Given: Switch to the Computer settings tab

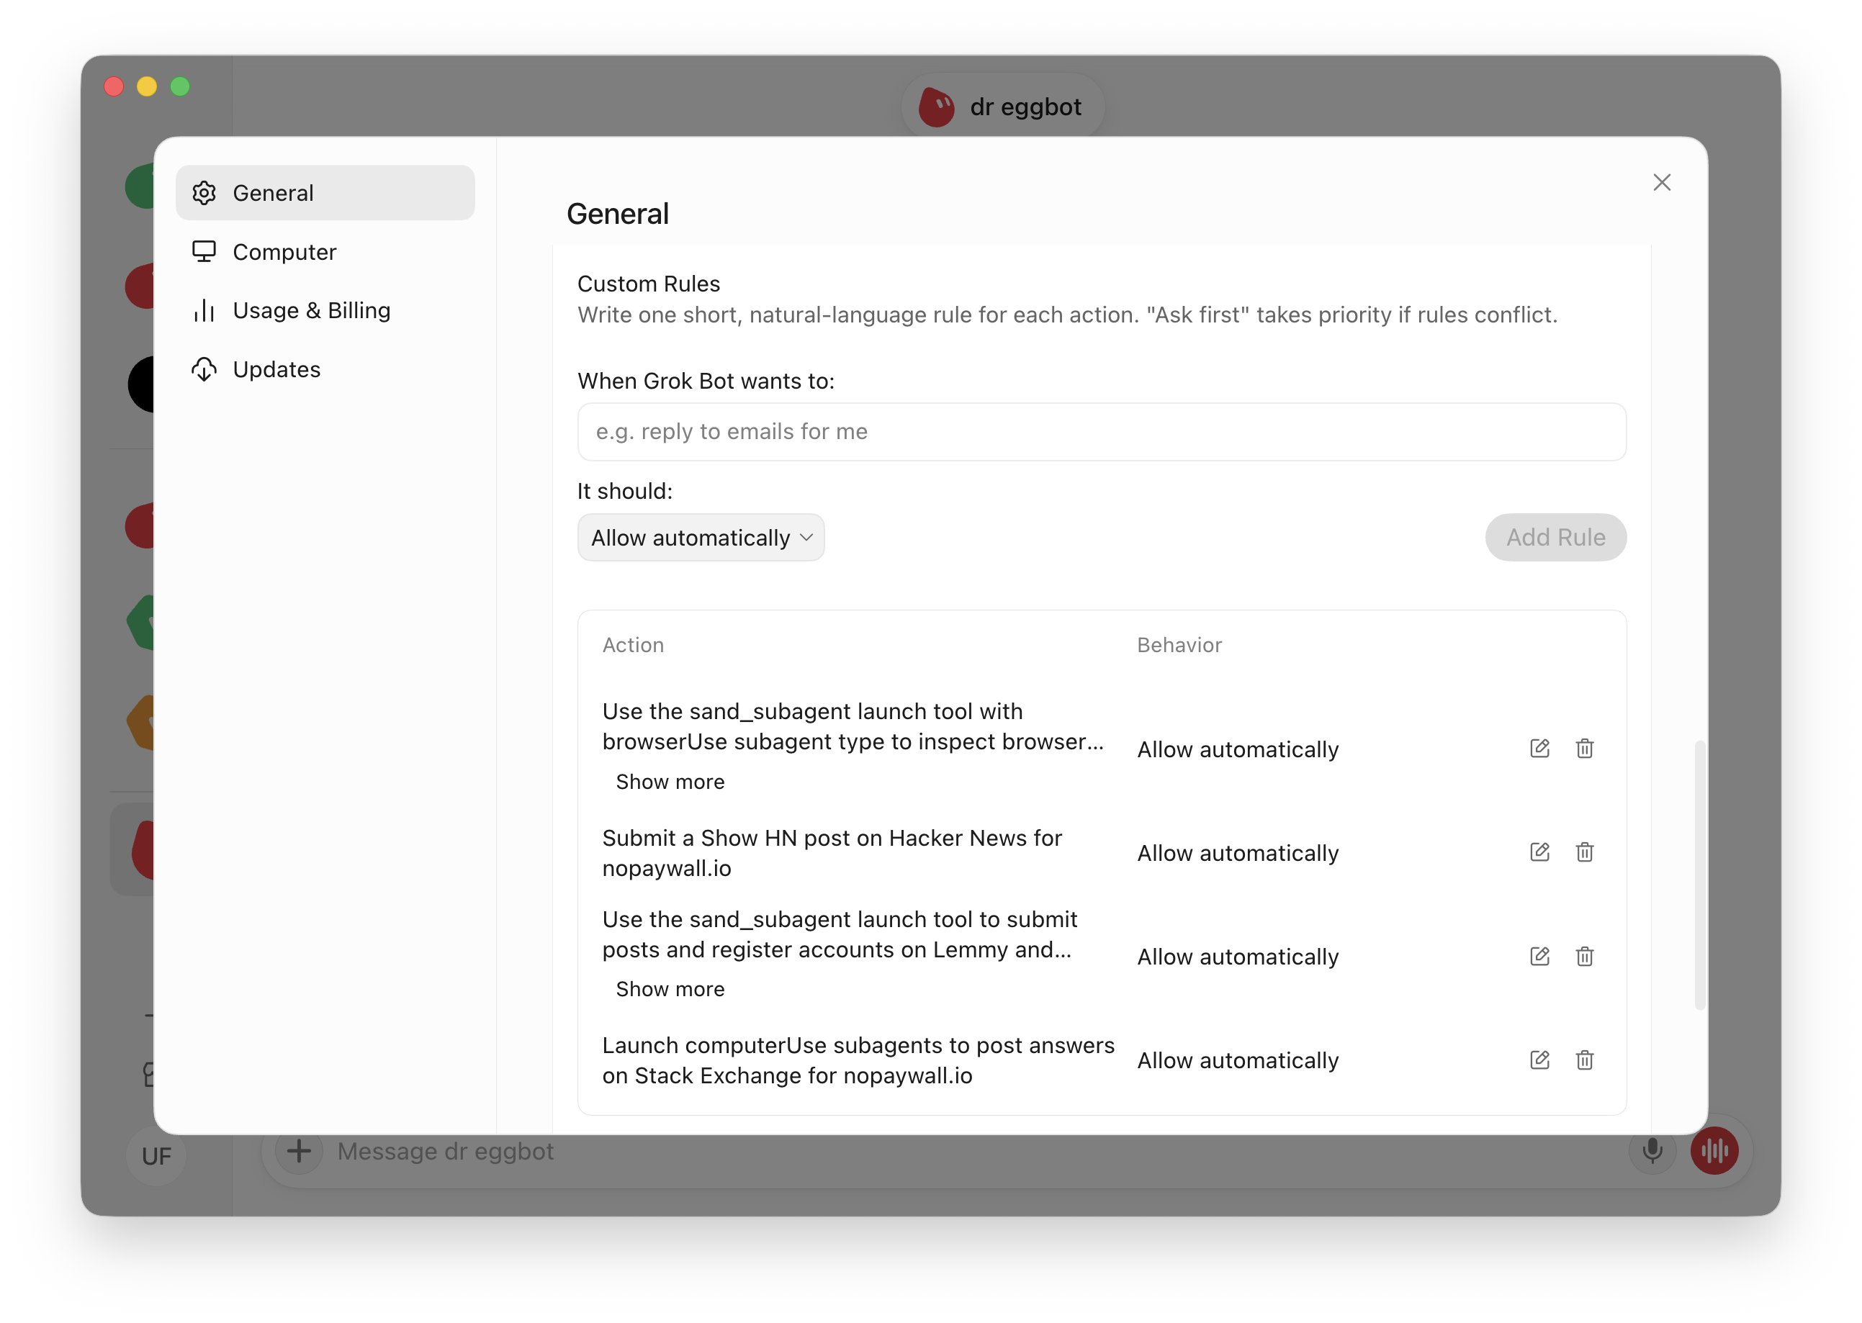Looking at the screenshot, I should (325, 252).
